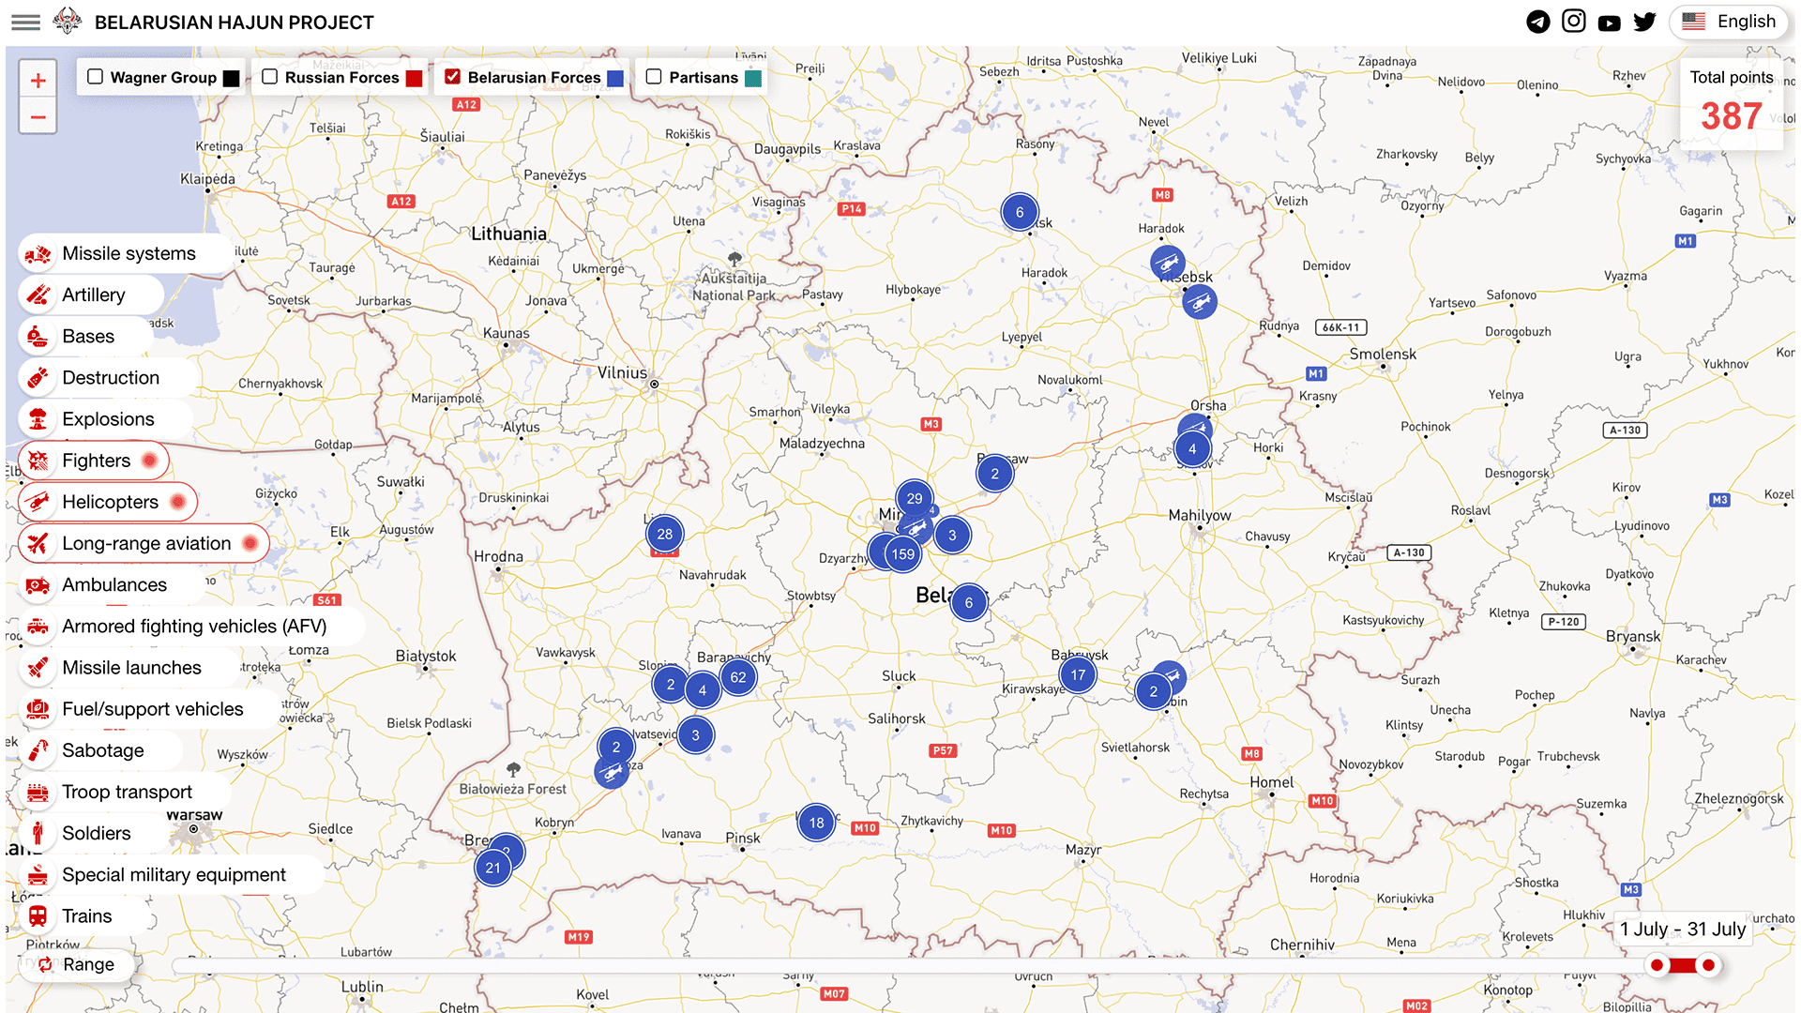
Task: Enable the Wagner Group checkbox
Action: pos(95,76)
